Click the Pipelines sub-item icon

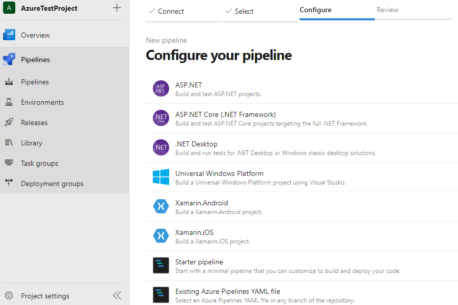(x=9, y=82)
